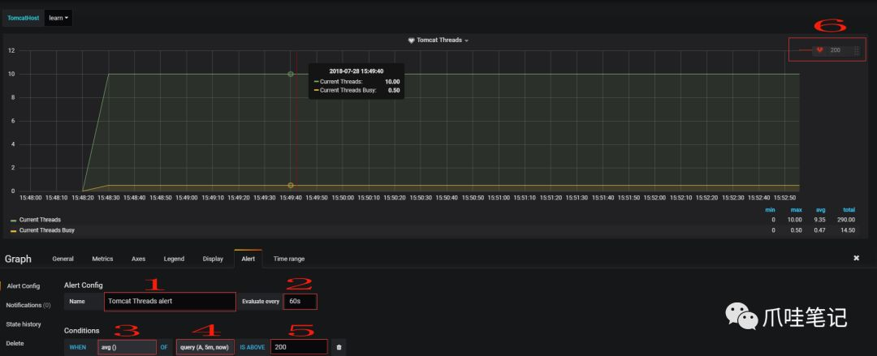Switch to the Metrics tab
The image size is (877, 356).
(x=102, y=259)
